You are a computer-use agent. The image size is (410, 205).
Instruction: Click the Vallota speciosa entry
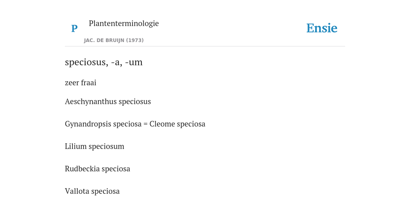coord(92,191)
